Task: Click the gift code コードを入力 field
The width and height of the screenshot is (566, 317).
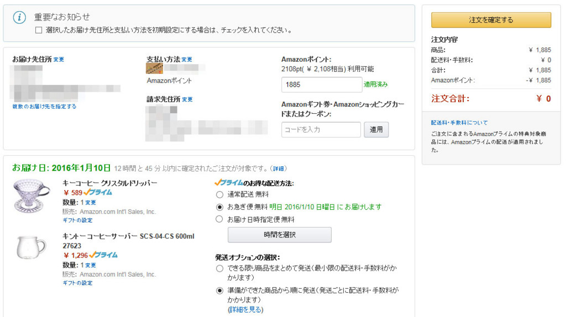Action: point(321,129)
